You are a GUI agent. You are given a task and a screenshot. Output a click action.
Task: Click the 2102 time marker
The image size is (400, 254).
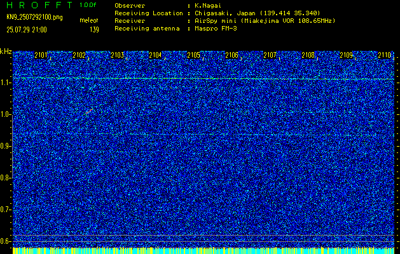pyautogui.click(x=79, y=55)
